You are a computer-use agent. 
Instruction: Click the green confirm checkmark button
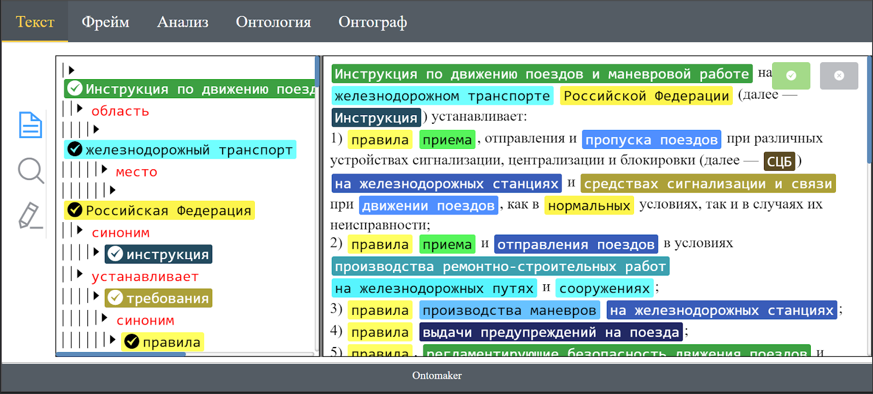tap(791, 75)
